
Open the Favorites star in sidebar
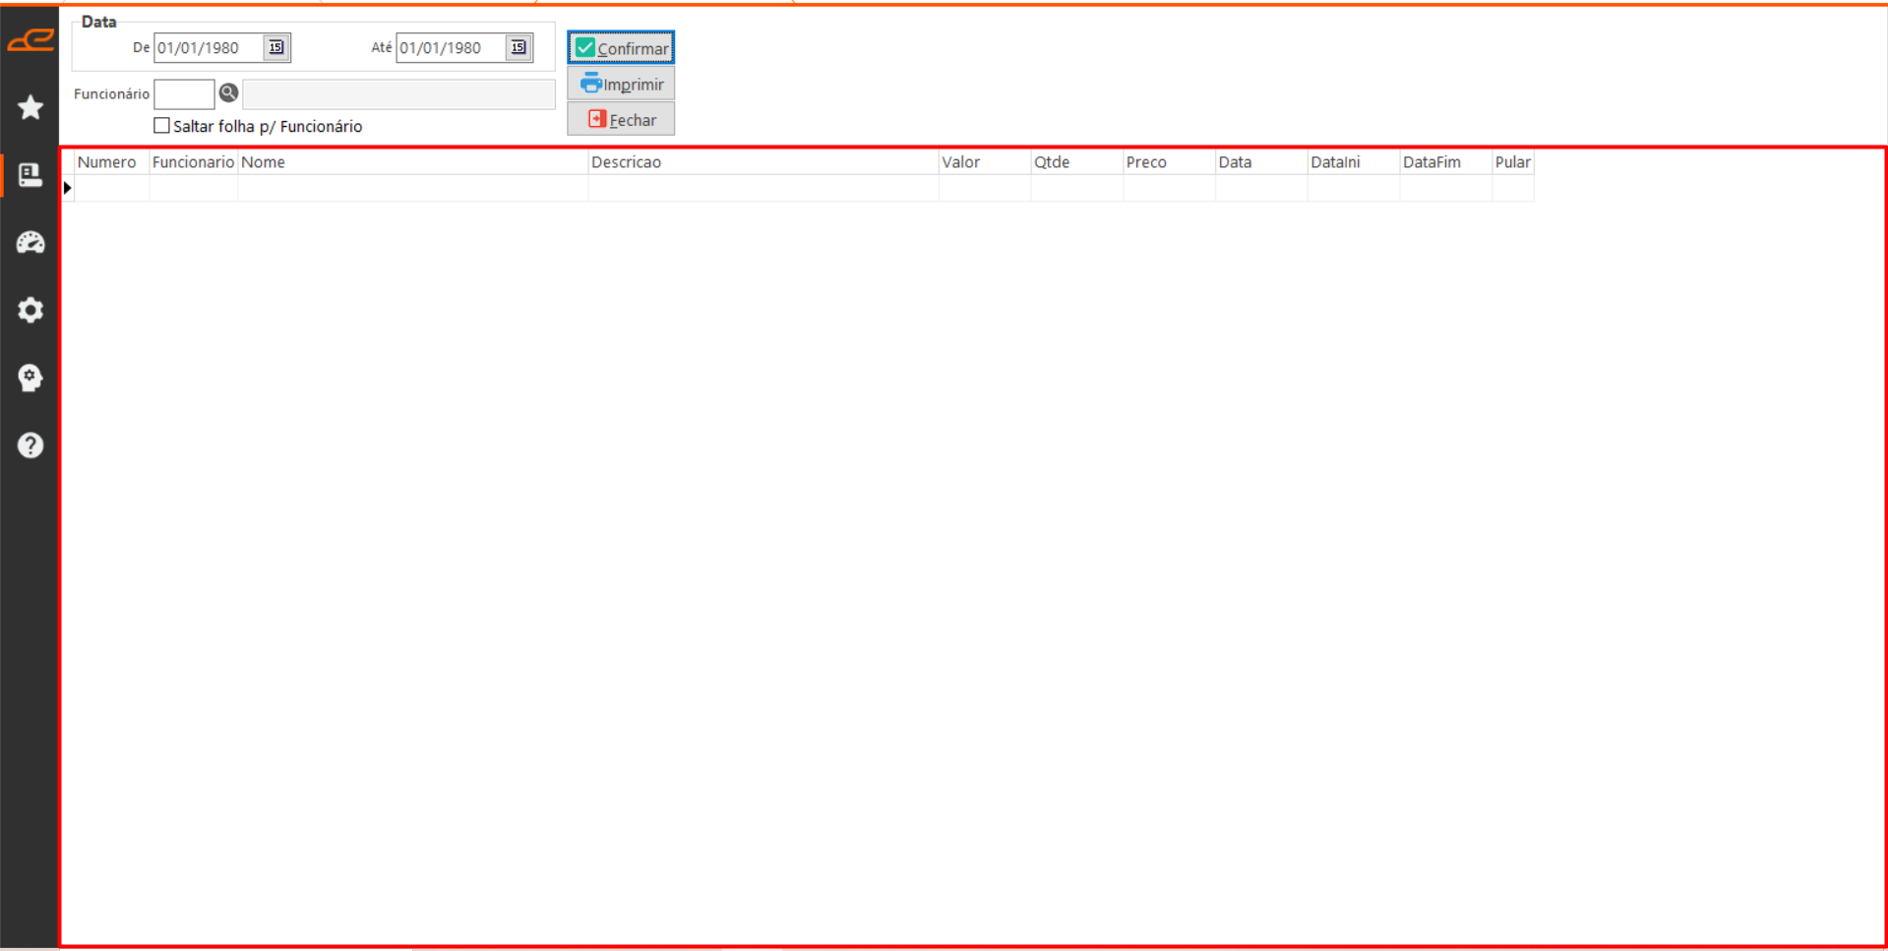click(x=30, y=107)
